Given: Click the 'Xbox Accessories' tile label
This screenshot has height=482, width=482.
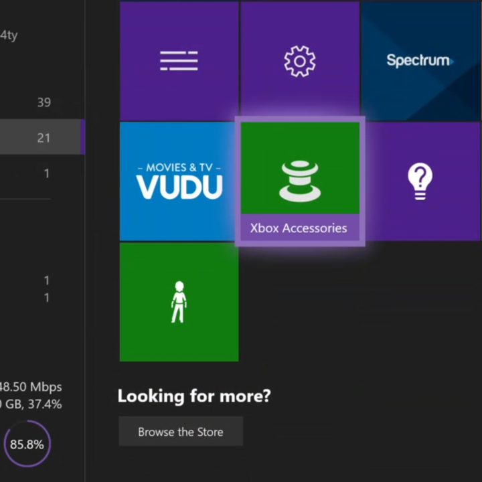Looking at the screenshot, I should (299, 228).
